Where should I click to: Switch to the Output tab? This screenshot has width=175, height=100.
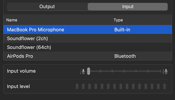(x=47, y=7)
